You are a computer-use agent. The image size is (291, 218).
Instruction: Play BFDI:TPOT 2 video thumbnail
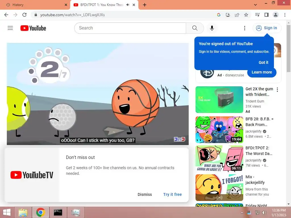point(219,158)
